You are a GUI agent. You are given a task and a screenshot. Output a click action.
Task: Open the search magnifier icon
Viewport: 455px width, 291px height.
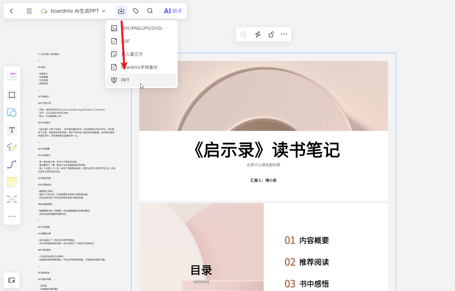click(x=150, y=11)
